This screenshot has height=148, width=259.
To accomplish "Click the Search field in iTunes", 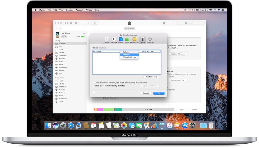I will (x=190, y=23).
